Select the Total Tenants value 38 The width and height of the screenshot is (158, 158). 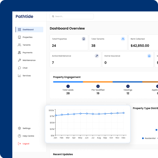(93, 46)
